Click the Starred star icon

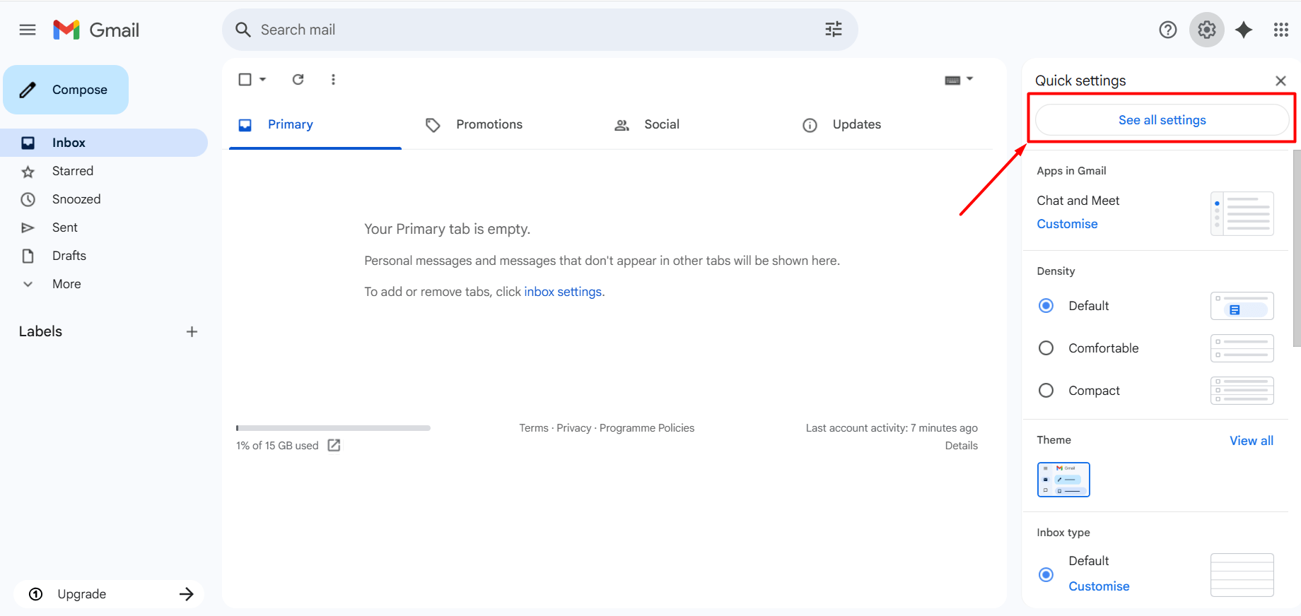click(x=28, y=172)
